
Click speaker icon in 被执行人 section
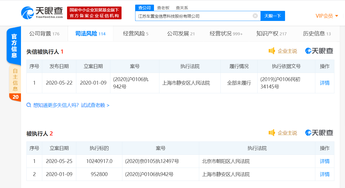coord(272,133)
